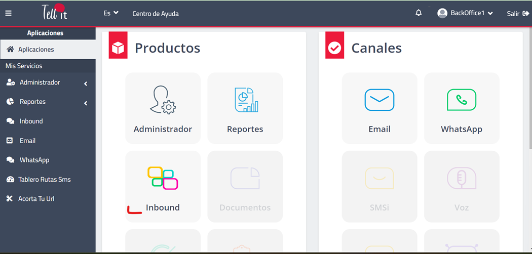The image size is (532, 254).
Task: Click the Reportes pie chart sidebar icon
Action: coord(10,102)
